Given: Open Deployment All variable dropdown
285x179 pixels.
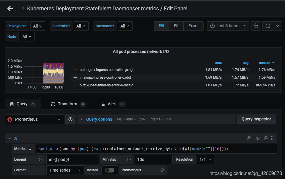Looking at the screenshot, I should (x=38, y=26).
